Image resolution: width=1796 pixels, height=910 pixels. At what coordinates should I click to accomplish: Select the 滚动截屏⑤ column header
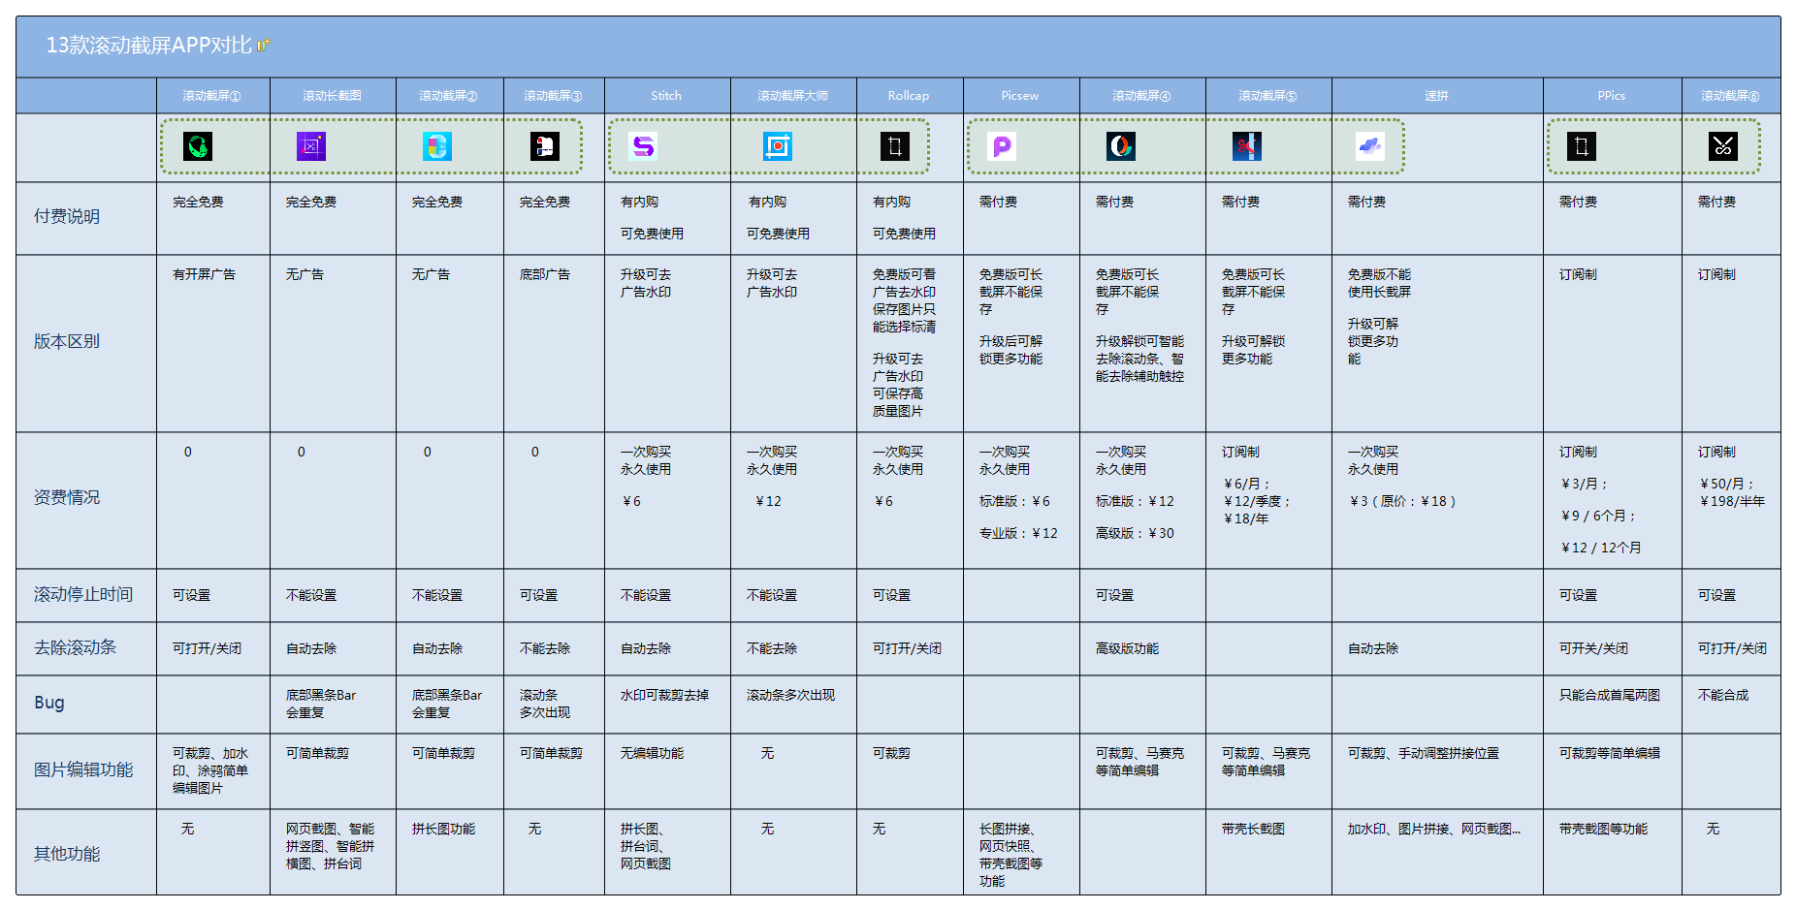1267,96
